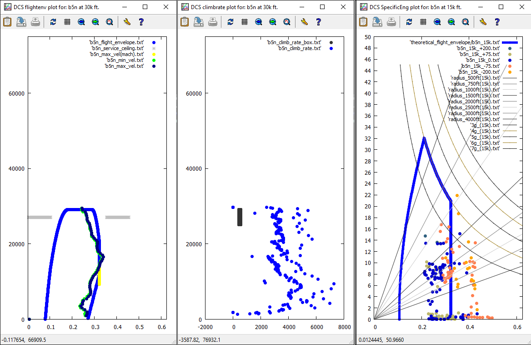Image resolution: width=531 pixels, height=345 pixels.
Task: Click yellow marker beside 'b5n_max_vel(mach).txt'
Action: click(x=154, y=54)
